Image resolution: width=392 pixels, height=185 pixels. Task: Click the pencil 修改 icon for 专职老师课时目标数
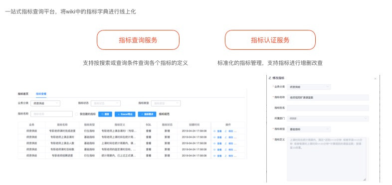[x=226, y=150]
